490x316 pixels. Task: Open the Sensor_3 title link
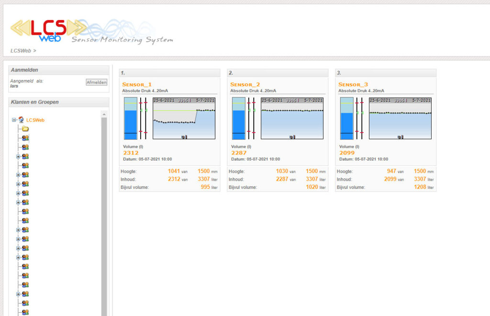click(x=353, y=84)
